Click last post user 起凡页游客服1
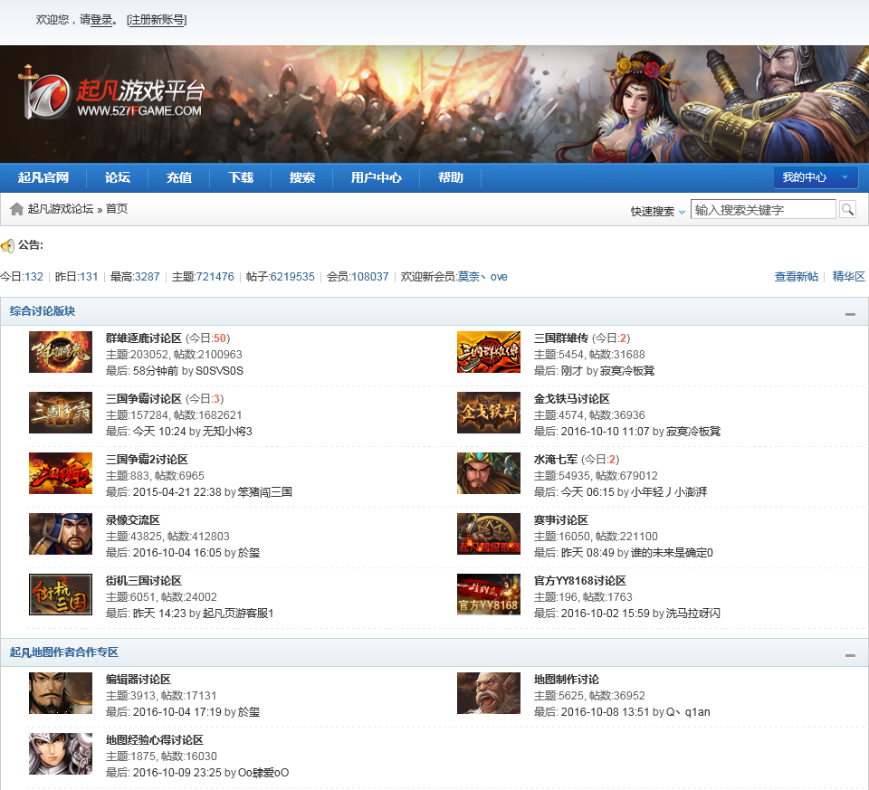 238,614
